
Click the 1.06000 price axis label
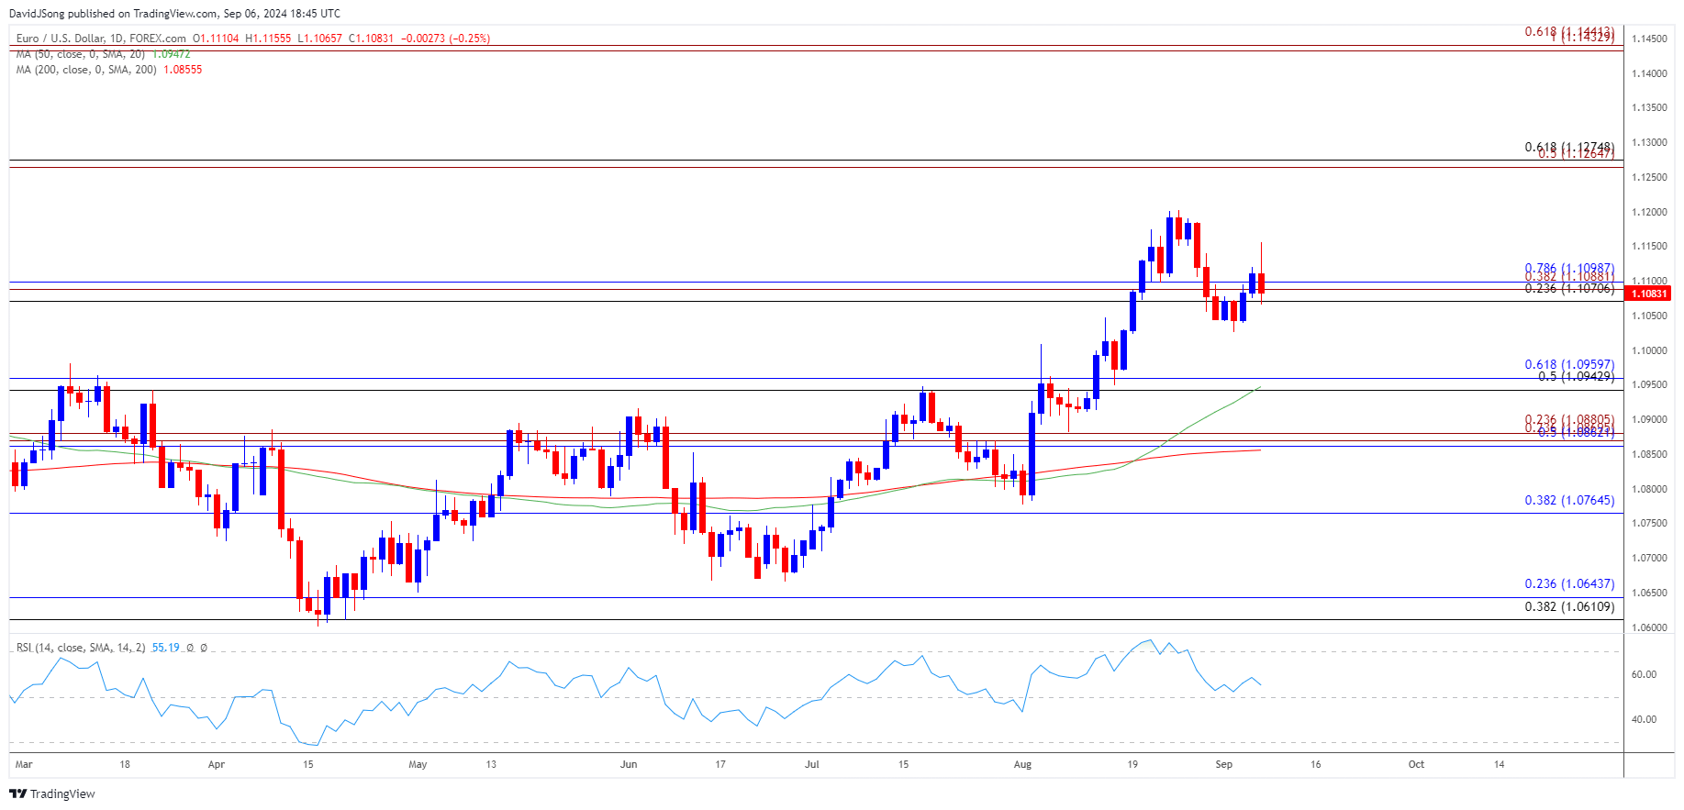tap(1649, 627)
